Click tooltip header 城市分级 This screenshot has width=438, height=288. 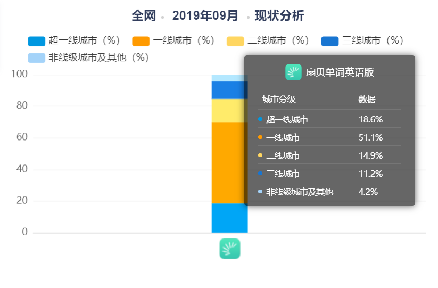pos(279,99)
